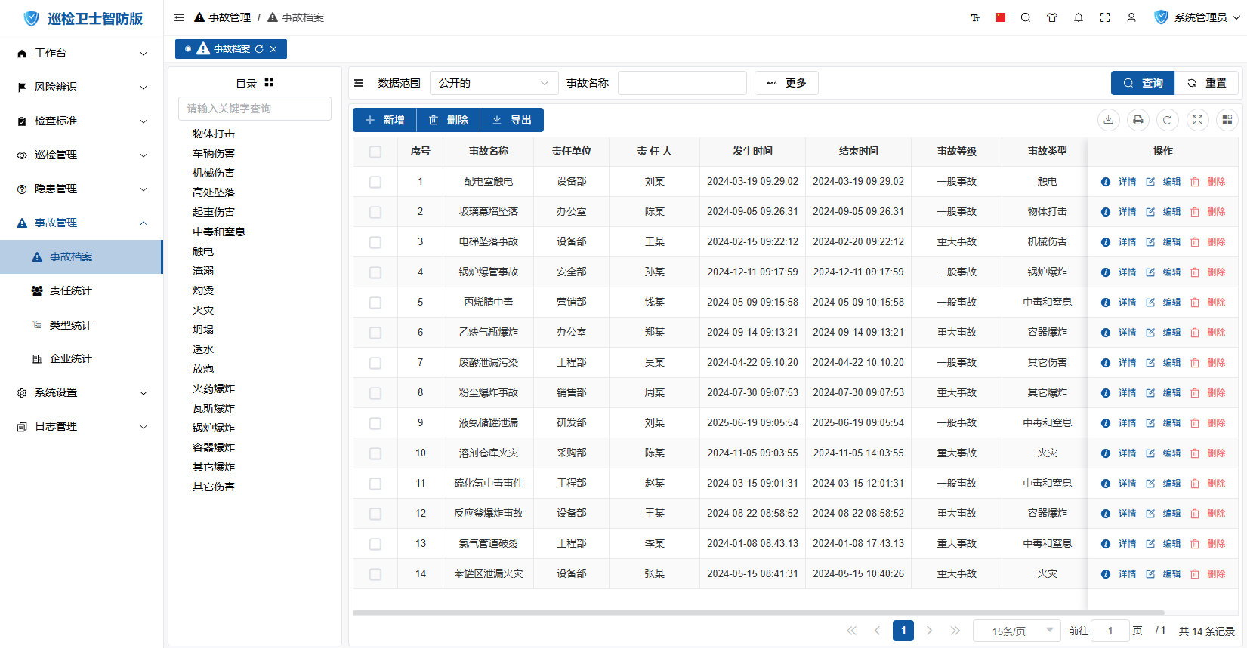
Task: Click the 重置 reset button
Action: tap(1206, 83)
